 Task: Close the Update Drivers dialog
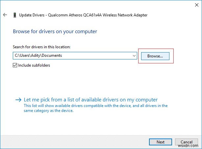(194, 5)
